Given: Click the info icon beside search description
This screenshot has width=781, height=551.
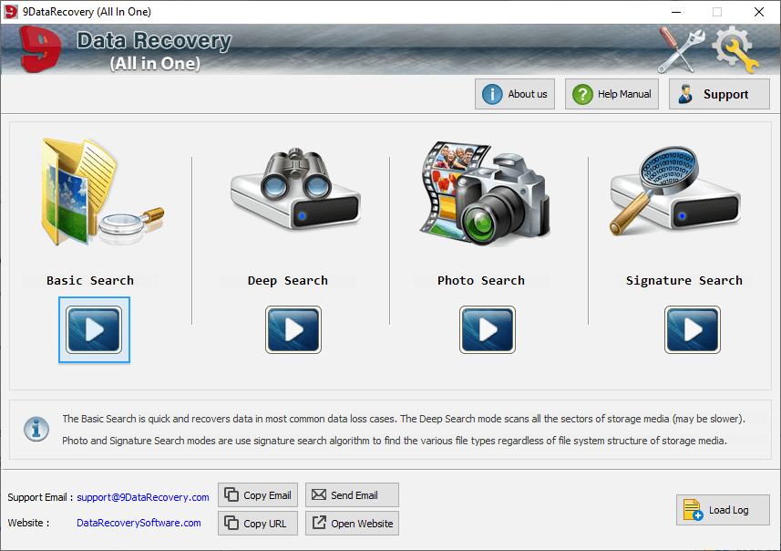Looking at the screenshot, I should [x=36, y=429].
